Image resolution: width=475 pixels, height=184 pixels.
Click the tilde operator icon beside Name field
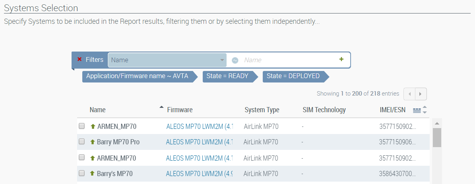235,60
